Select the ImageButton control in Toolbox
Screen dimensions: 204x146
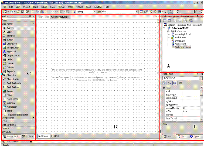[x=18, y=47]
